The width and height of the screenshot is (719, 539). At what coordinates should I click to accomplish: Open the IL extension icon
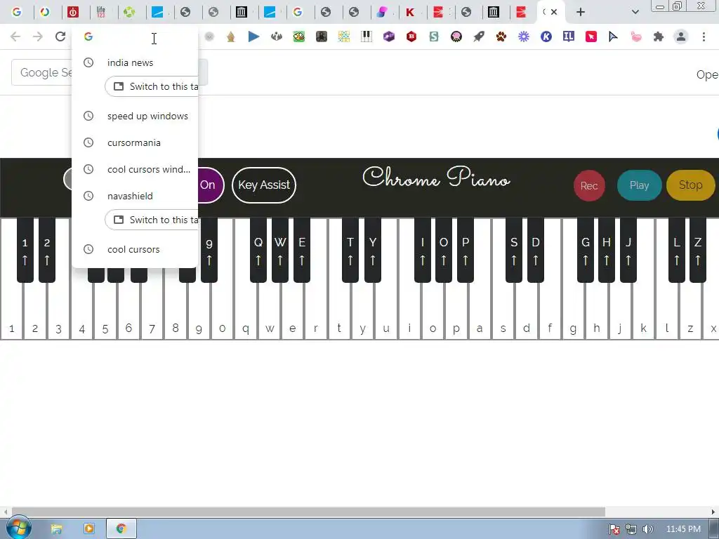pos(569,36)
